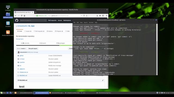Viewport: 174px width, 97px height.
Task: Open the README.md file
Action: [x=23, y=75]
